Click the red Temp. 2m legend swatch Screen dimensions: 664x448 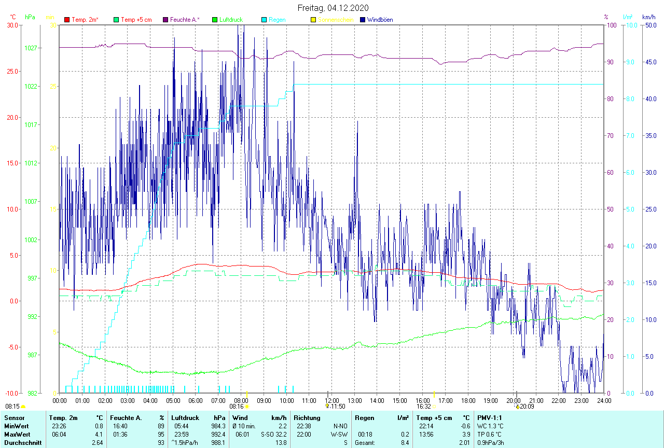pyautogui.click(x=67, y=20)
